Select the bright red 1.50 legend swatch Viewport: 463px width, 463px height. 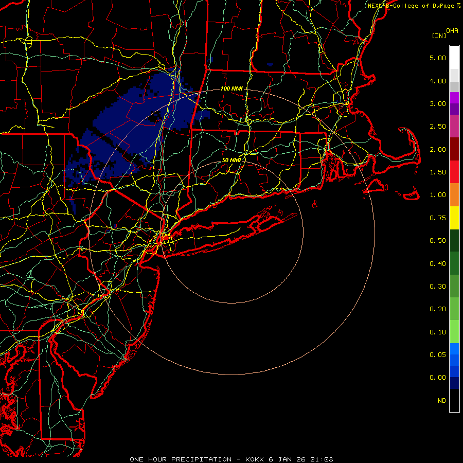pos(454,172)
